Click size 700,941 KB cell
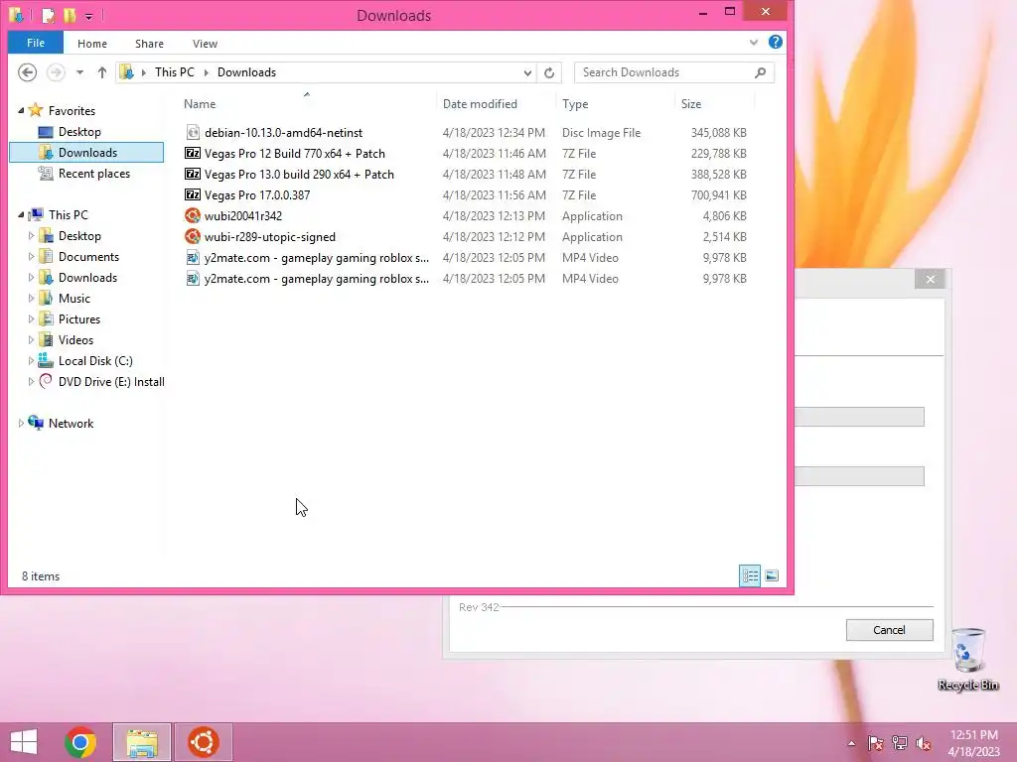 pos(719,195)
